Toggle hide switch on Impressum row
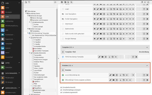Screen dimensions: 152x95 click(101, 24)
